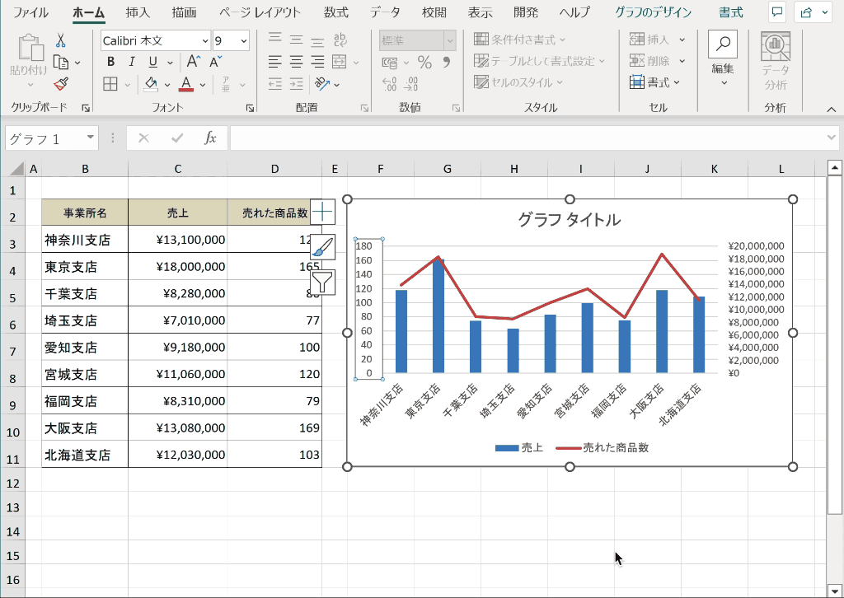Click the borders grid icon

tap(110, 84)
